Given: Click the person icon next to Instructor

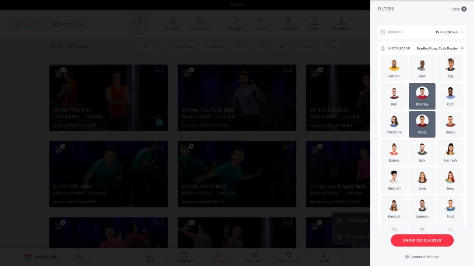Looking at the screenshot, I should pyautogui.click(x=383, y=48).
